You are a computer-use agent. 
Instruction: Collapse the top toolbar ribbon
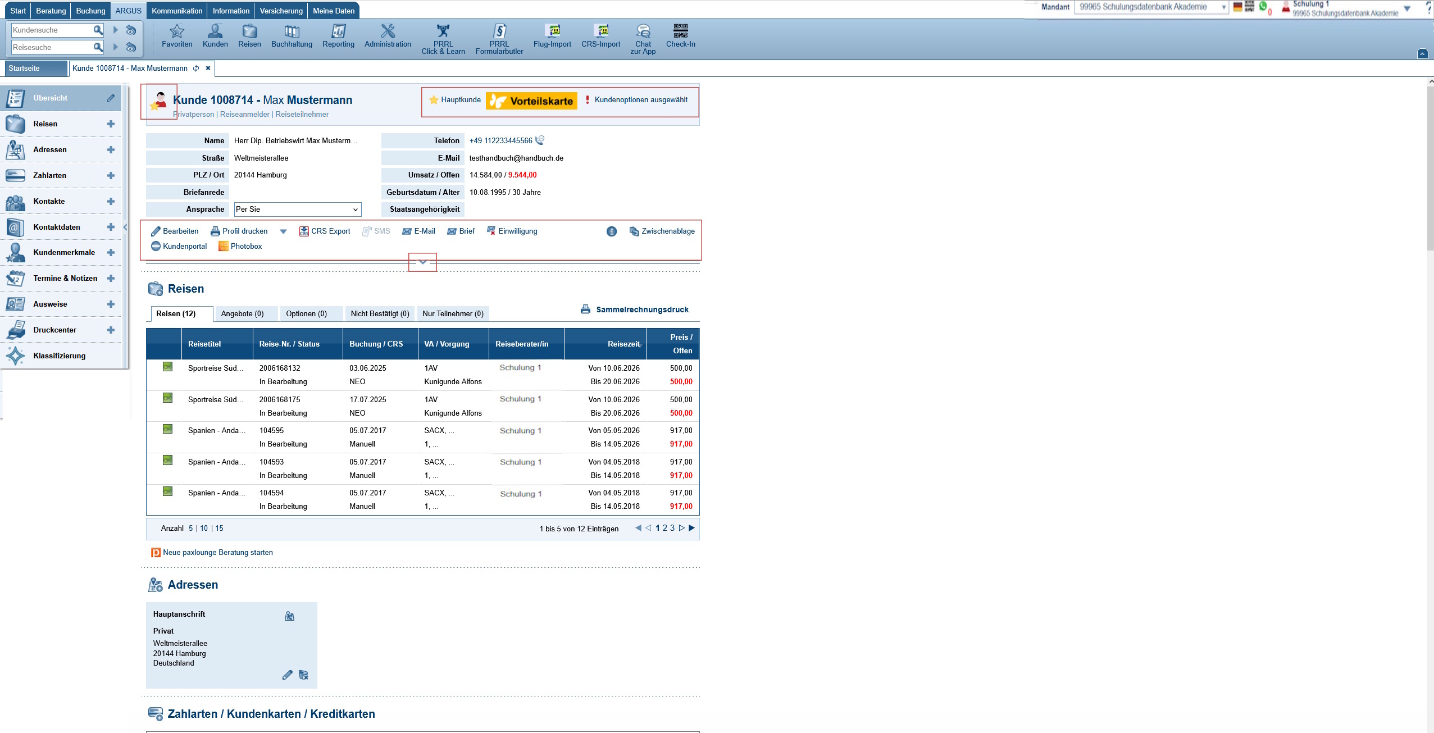coord(1422,54)
